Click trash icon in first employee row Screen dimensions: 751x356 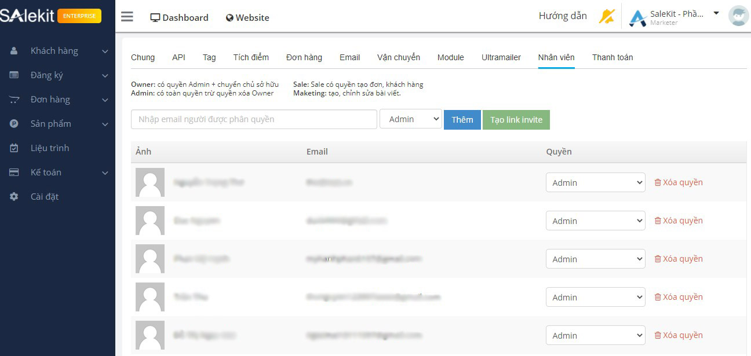[657, 182]
